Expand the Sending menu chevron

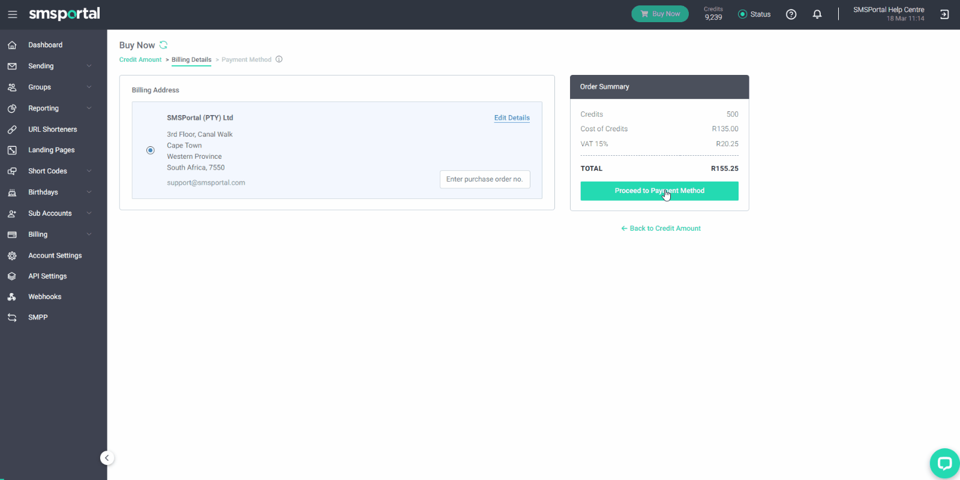[x=89, y=66]
